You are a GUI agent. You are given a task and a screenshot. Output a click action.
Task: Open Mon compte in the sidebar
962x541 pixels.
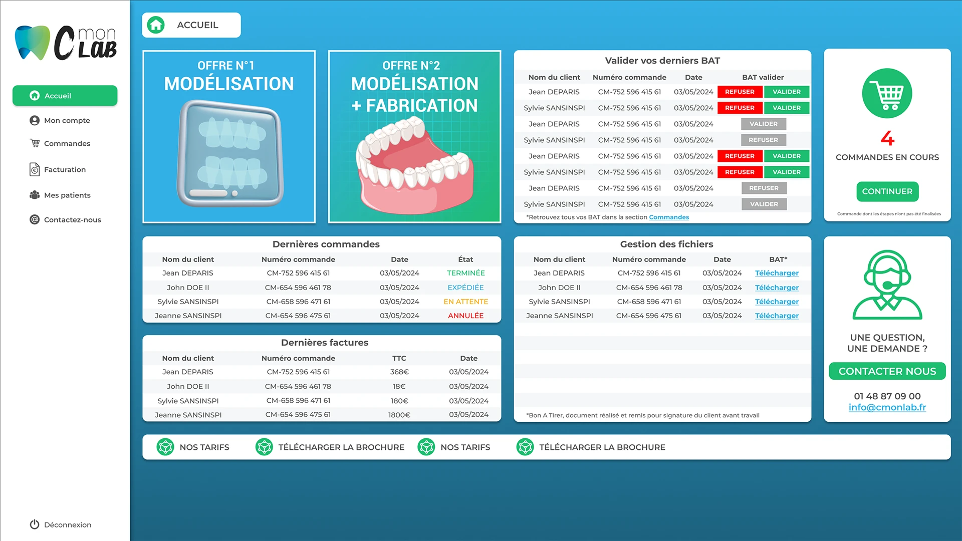67,120
